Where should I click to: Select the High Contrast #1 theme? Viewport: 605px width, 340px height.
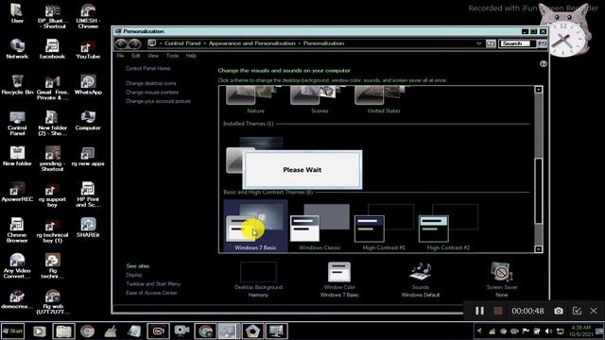point(384,228)
